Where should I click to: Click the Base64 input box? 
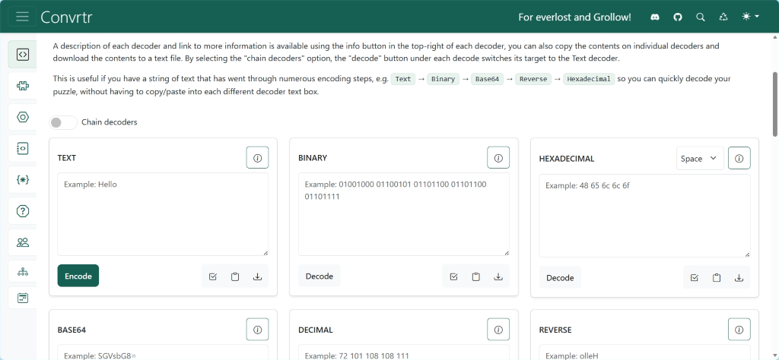click(x=163, y=352)
